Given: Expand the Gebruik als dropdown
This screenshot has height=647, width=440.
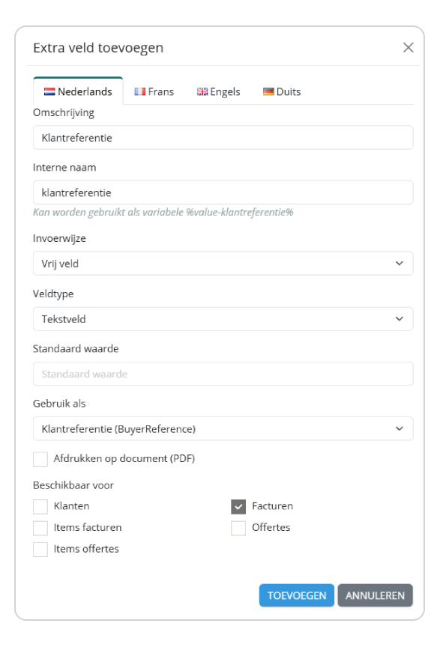Looking at the screenshot, I should [x=223, y=429].
